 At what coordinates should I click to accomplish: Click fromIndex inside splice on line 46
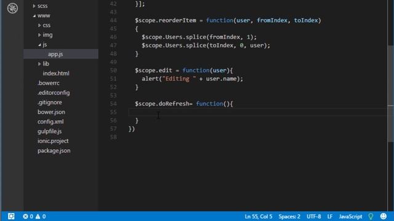click(x=225, y=37)
